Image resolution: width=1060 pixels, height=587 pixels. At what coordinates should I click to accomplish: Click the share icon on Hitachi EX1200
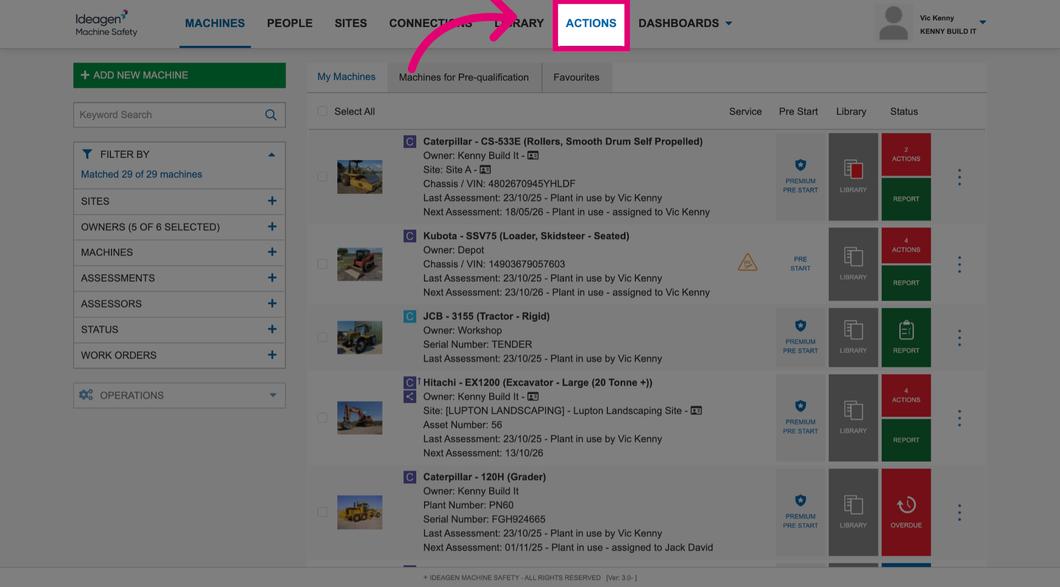[410, 396]
